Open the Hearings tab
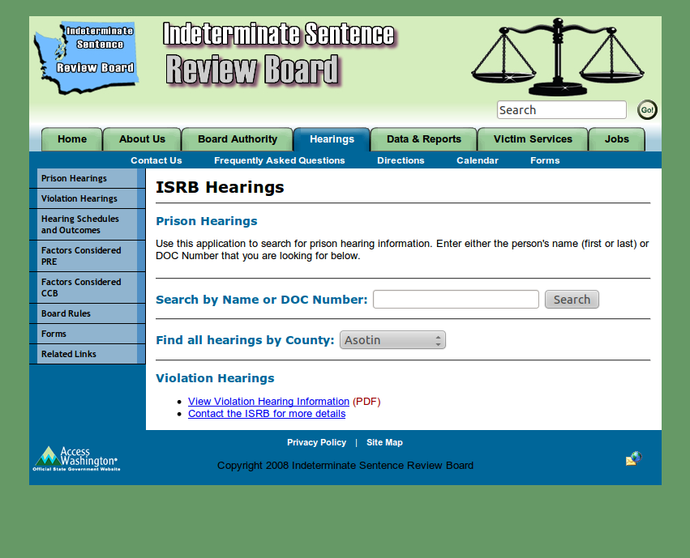Viewport: 690px width, 558px height. click(332, 139)
